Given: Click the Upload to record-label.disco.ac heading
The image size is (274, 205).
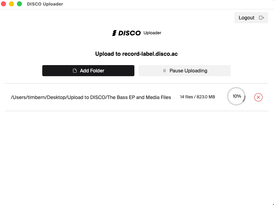Looking at the screenshot, I should [136, 54].
